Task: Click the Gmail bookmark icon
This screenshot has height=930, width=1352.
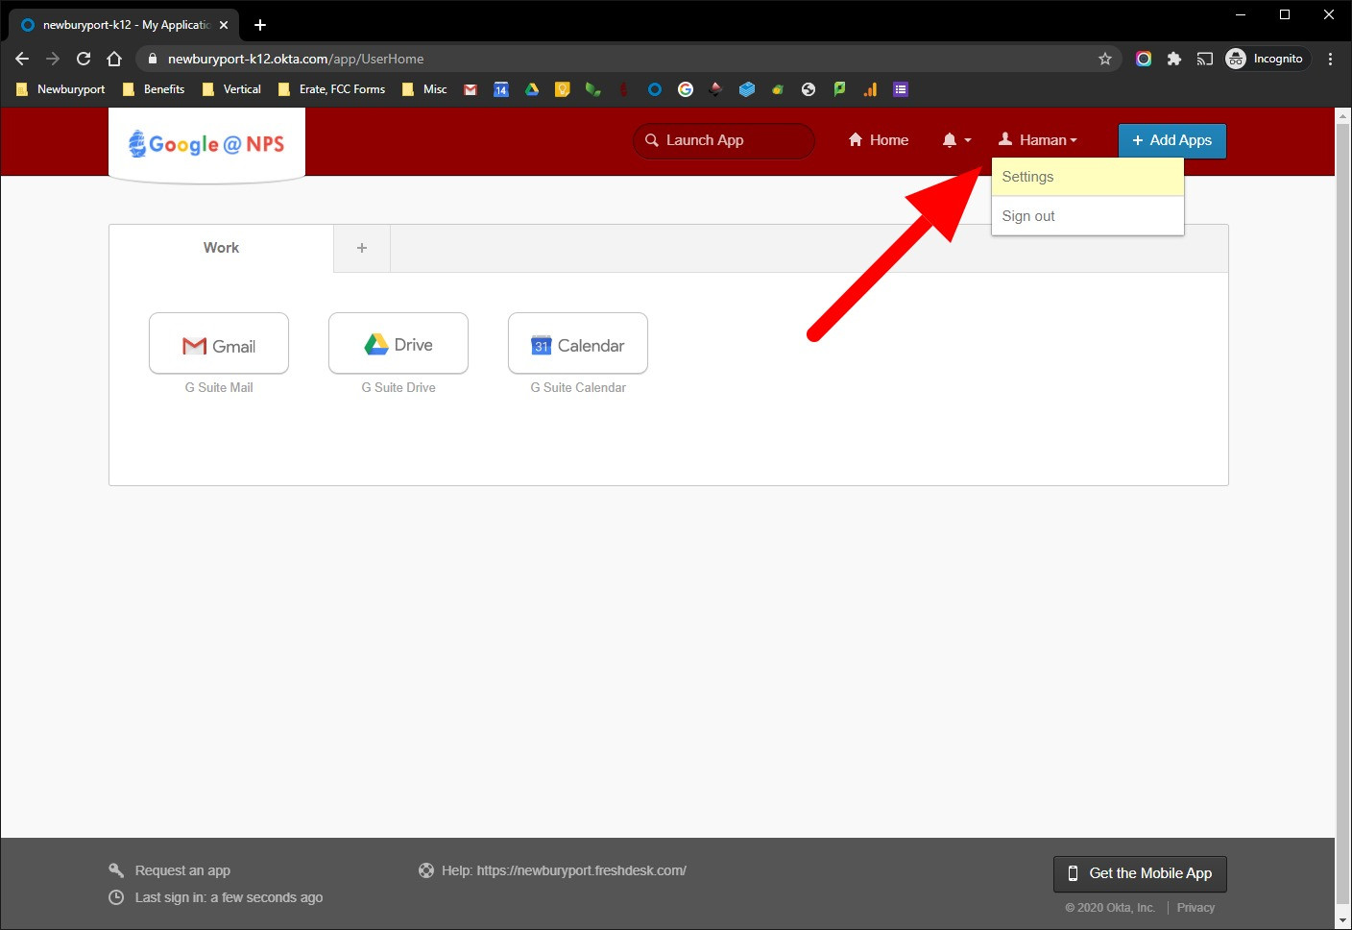Action: [x=471, y=89]
